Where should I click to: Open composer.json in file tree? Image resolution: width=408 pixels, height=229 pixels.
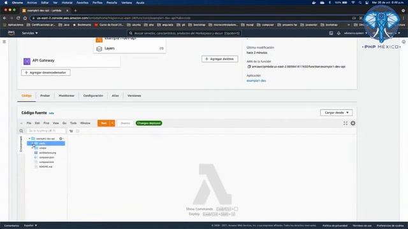(x=47, y=157)
